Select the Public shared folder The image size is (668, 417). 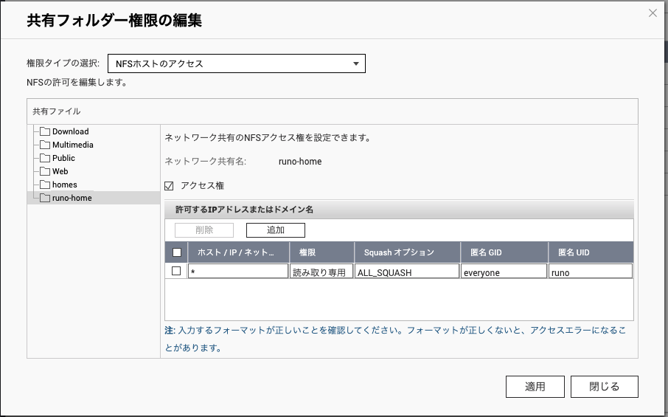click(x=63, y=158)
